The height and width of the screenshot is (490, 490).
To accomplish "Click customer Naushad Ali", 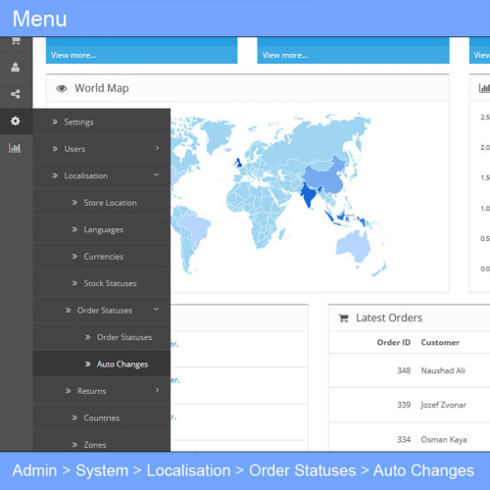I will 443,370.
